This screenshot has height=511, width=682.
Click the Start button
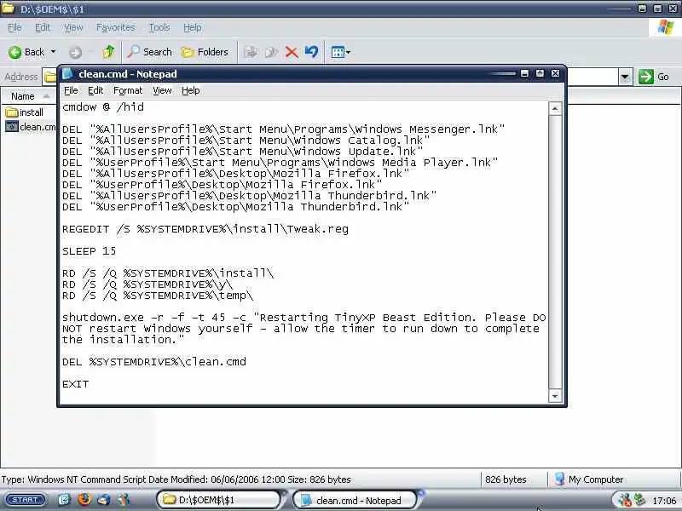(x=26, y=500)
